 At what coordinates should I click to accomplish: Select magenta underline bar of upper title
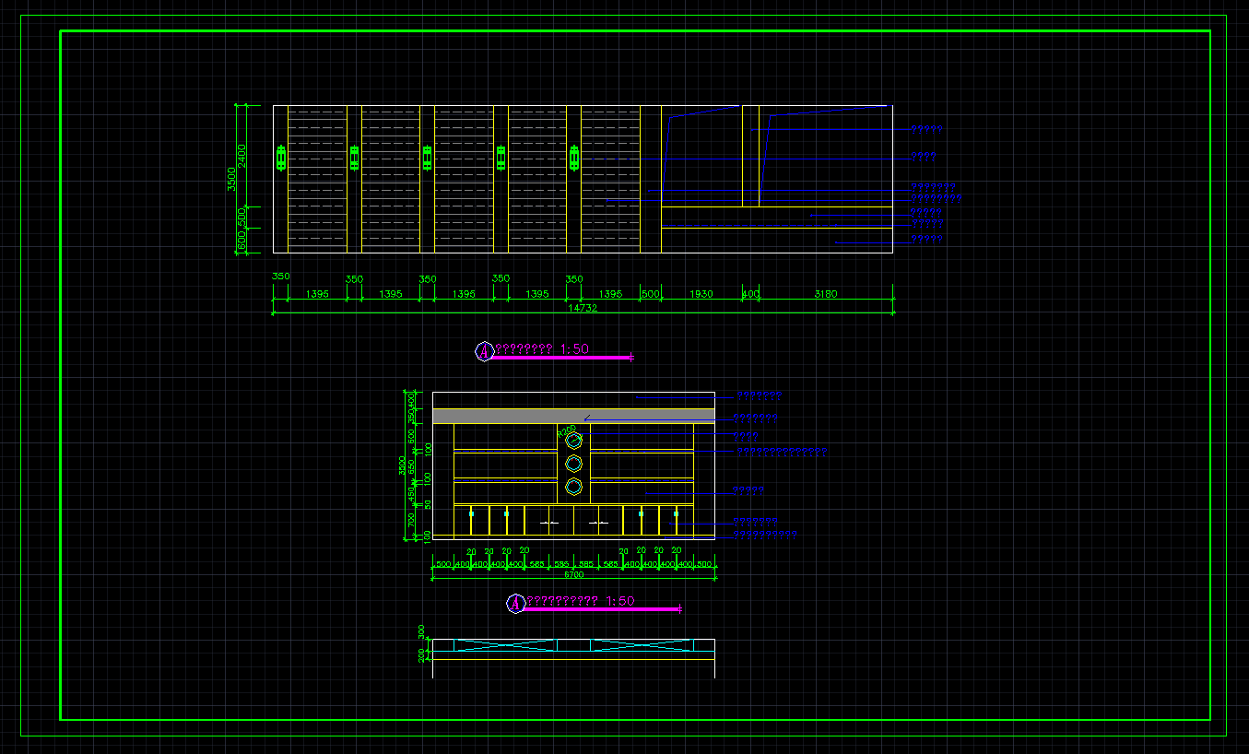coord(560,358)
